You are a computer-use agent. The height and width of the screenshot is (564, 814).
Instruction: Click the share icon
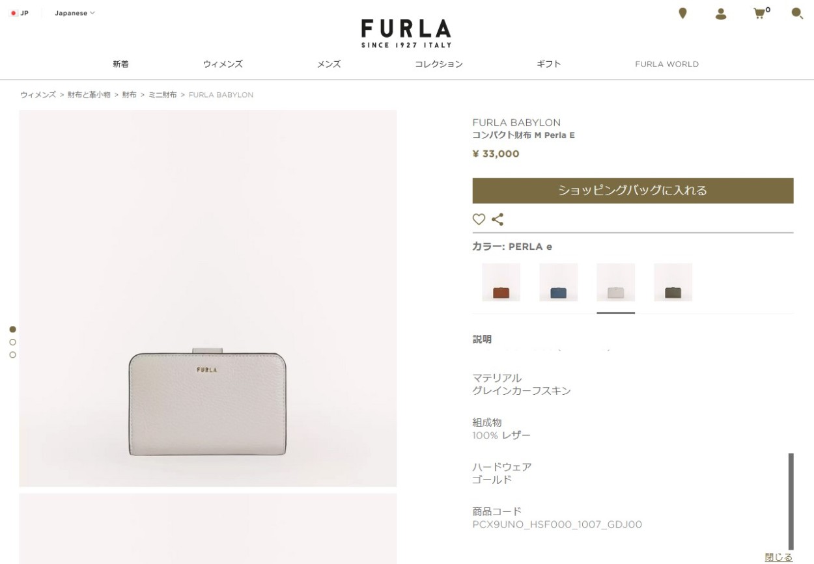498,219
